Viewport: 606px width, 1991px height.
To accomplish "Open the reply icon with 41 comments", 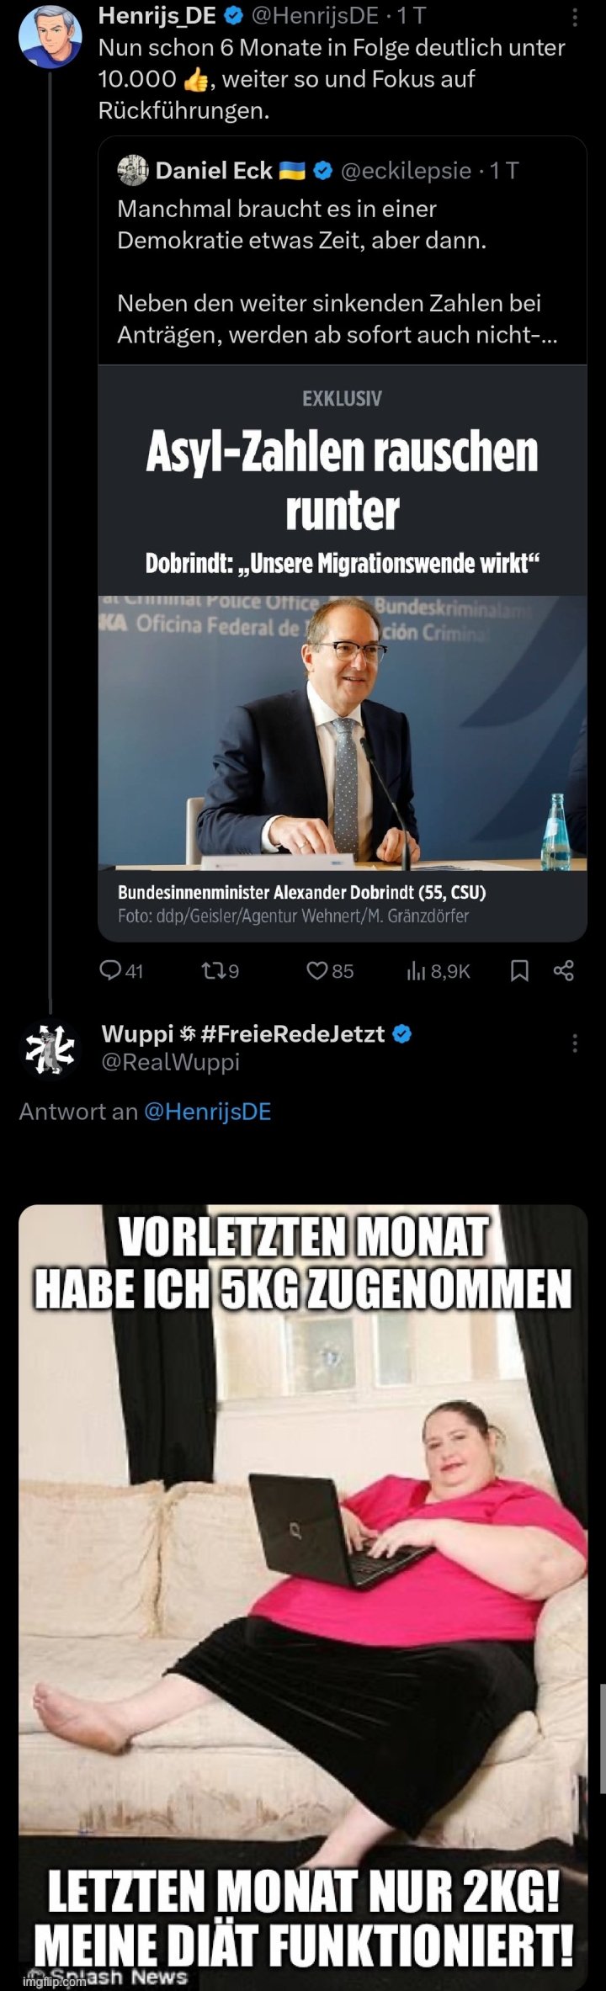I will point(110,971).
